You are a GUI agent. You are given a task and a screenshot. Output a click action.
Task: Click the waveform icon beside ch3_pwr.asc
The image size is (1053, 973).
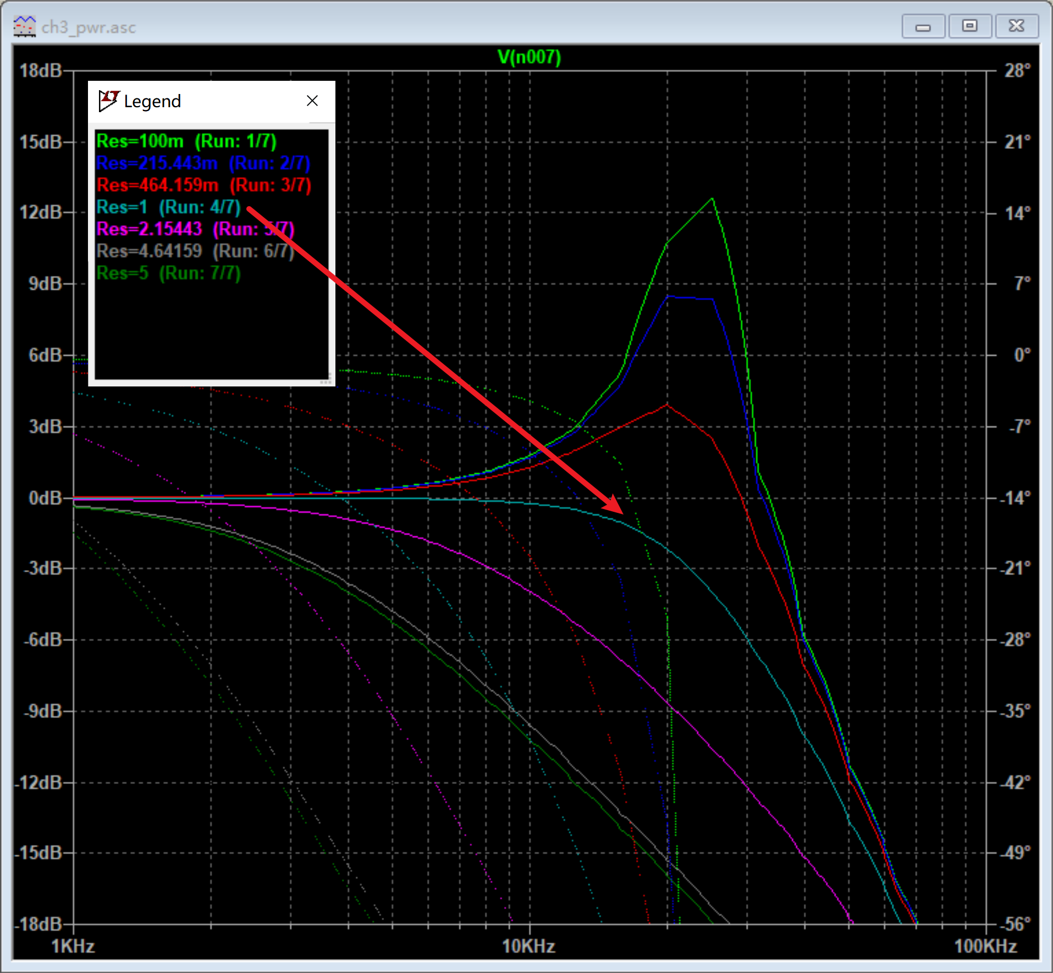24,26
